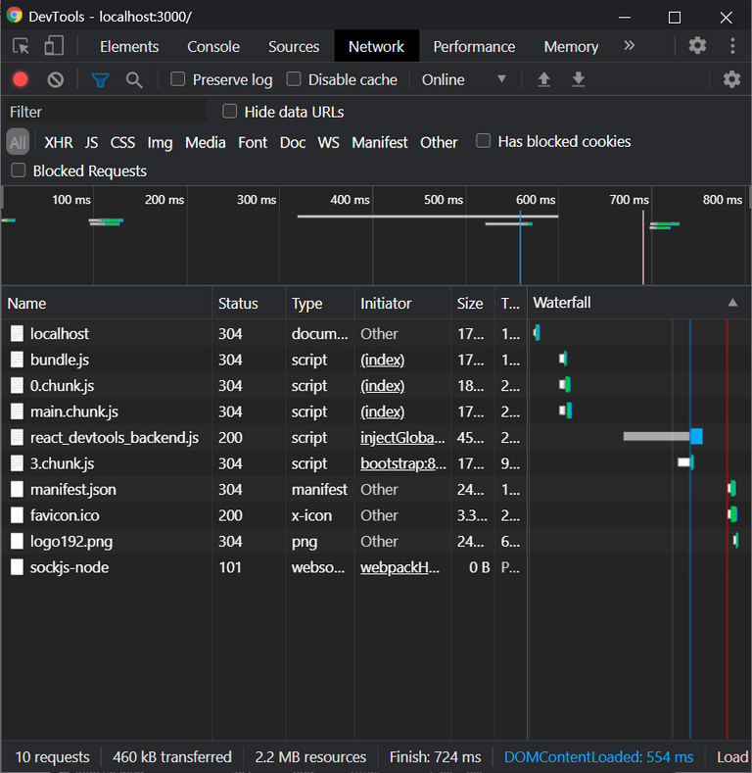Switch to the Elements tab

tap(129, 46)
